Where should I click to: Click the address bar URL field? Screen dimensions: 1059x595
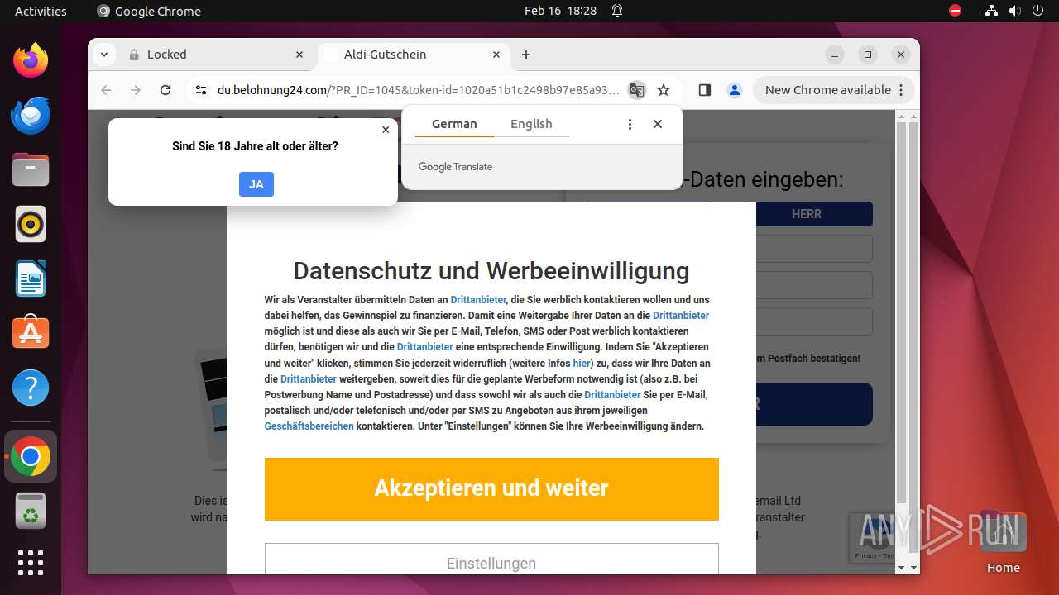(418, 90)
